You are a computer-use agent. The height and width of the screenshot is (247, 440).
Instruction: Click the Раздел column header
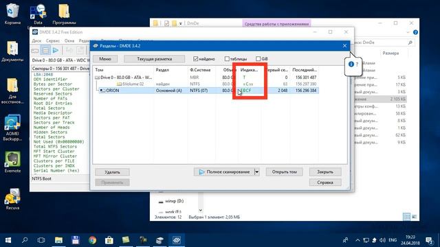pyautogui.click(x=162, y=70)
